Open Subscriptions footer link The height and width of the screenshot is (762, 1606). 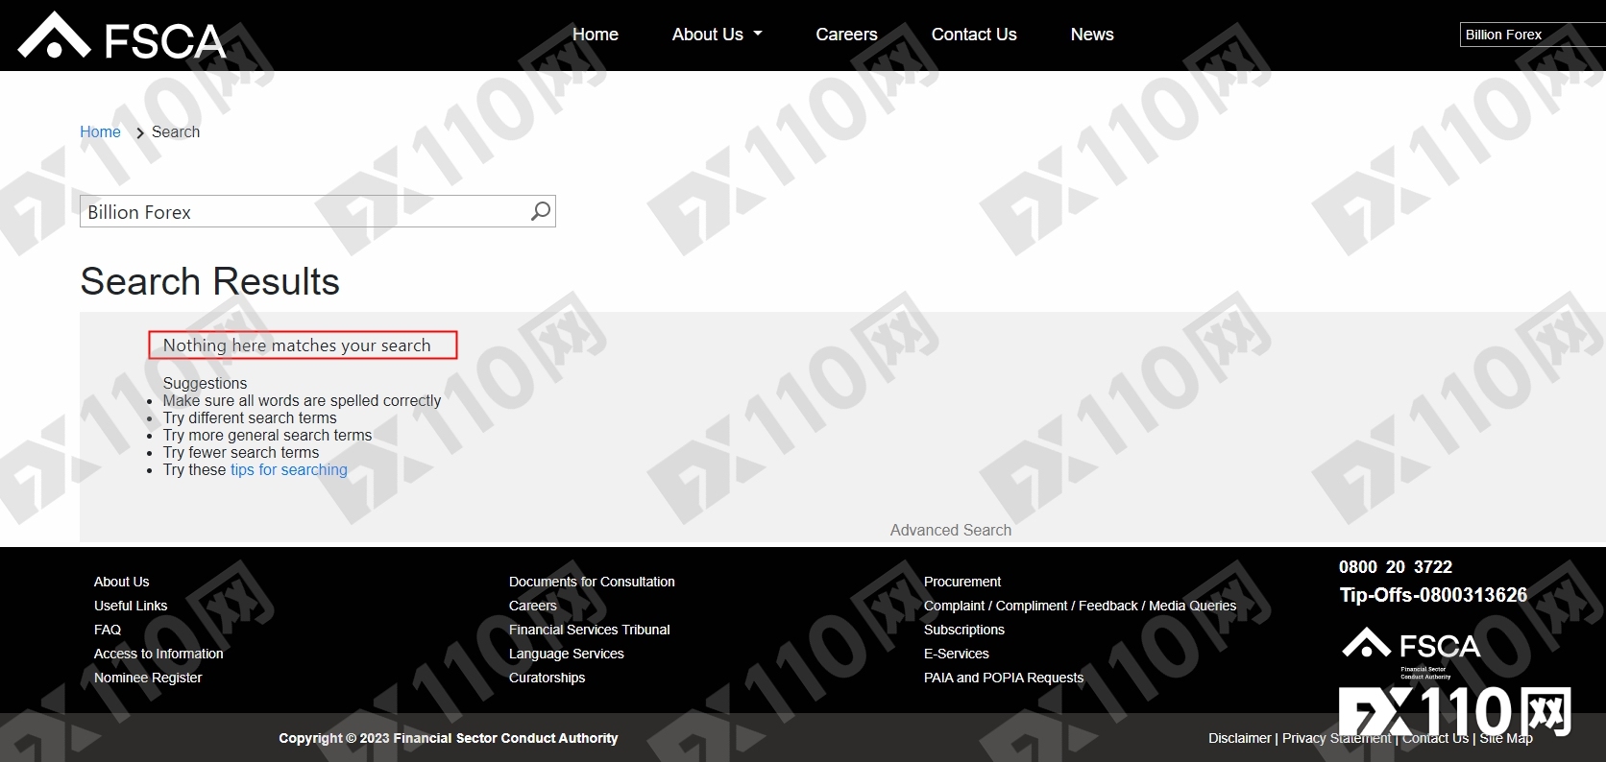coord(964,630)
